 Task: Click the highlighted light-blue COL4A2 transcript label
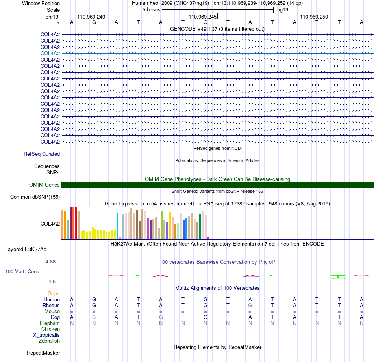point(50,53)
